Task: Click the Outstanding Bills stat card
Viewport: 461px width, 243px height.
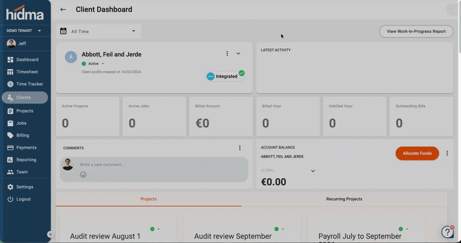Action: click(x=421, y=117)
